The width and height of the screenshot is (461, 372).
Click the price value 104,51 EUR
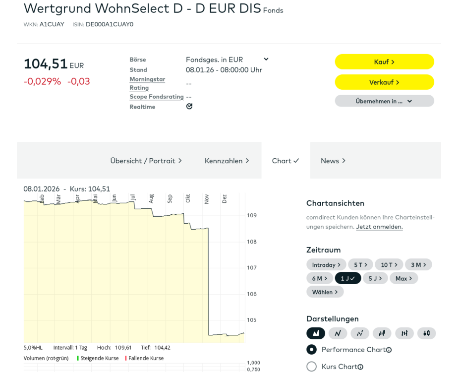(x=54, y=64)
